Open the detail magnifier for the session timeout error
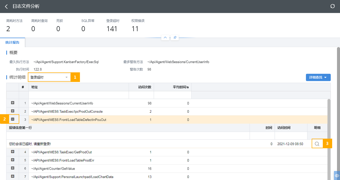The width and height of the screenshot is (340, 180). point(317,144)
